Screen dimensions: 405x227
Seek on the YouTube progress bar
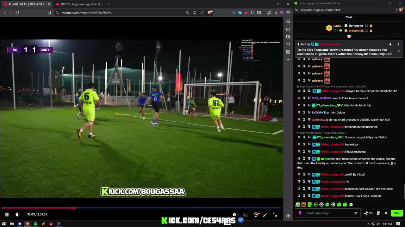[141, 208]
